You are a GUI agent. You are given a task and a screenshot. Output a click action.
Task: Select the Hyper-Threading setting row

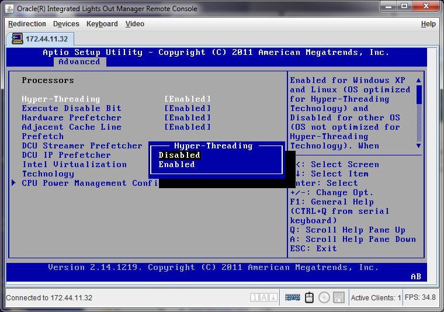click(116, 99)
